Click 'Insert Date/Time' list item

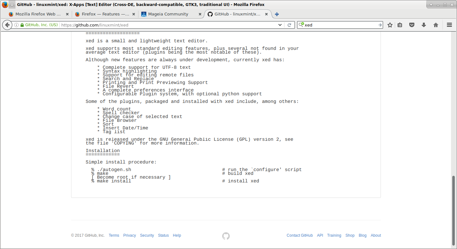(x=125, y=128)
